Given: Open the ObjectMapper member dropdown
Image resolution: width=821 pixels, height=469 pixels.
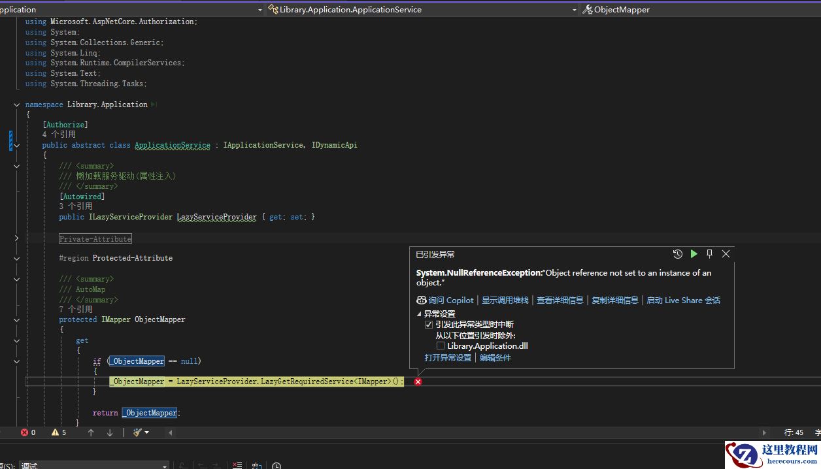Looking at the screenshot, I should click(x=621, y=10).
